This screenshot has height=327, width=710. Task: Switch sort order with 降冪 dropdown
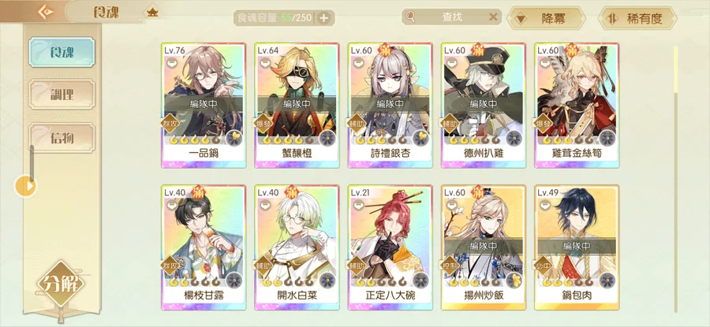(x=546, y=19)
